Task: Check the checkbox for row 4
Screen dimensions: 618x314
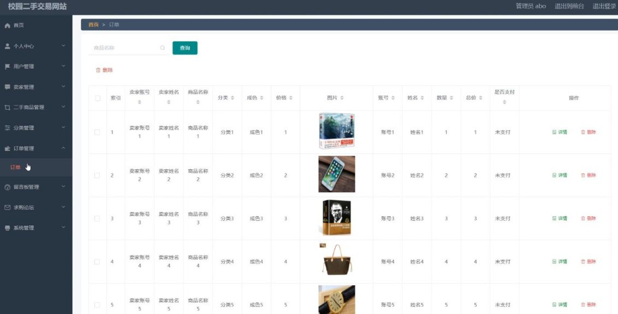Action: [97, 262]
